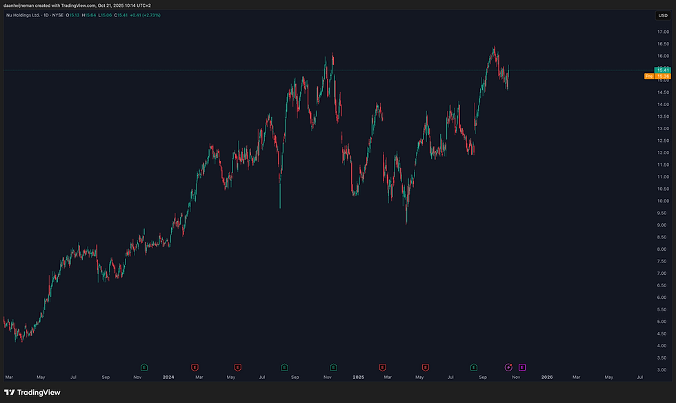676x403 pixels.
Task: Click the created with TradingView.com caption text
Action: pos(65,6)
